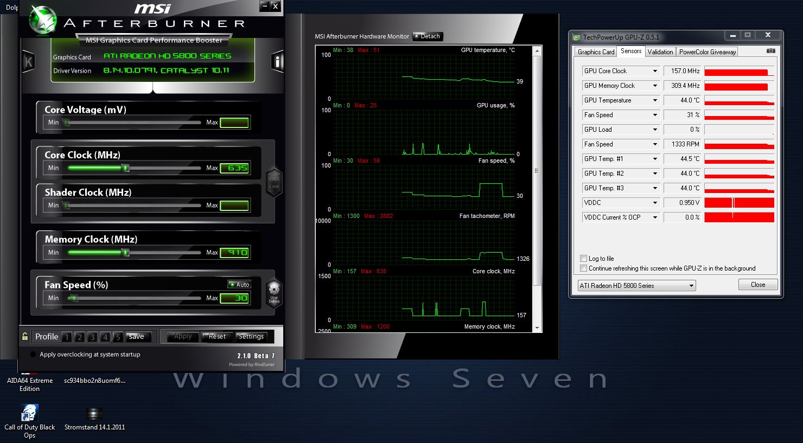This screenshot has width=803, height=443.
Task: Open the VDDC Current % OCP dropdown
Action: tap(621, 217)
